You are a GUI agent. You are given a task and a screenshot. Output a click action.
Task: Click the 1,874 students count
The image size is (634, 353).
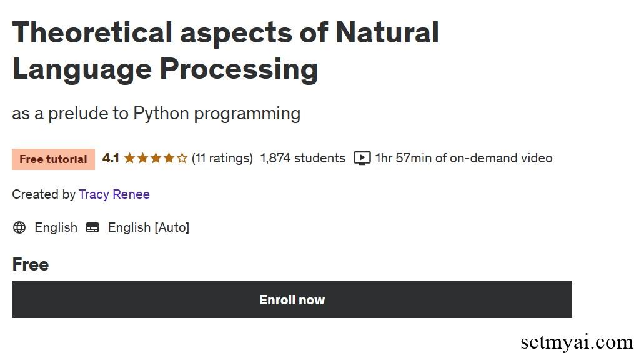click(302, 158)
